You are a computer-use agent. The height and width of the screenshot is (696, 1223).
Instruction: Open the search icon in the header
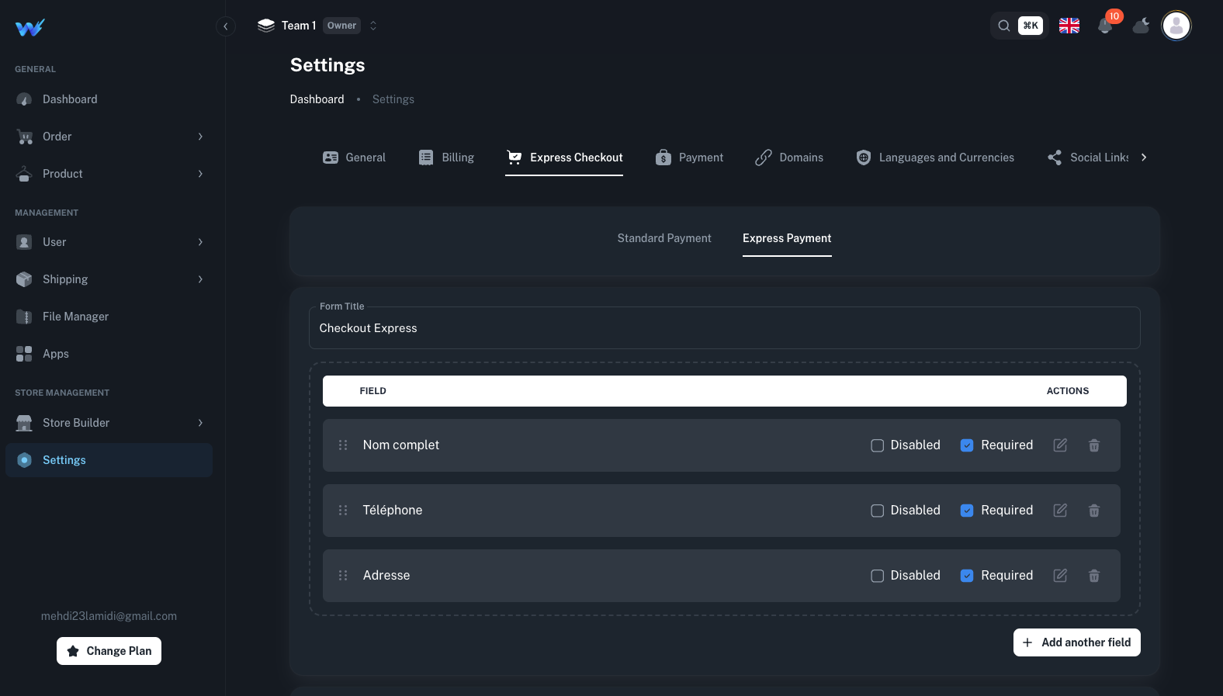click(x=1003, y=26)
